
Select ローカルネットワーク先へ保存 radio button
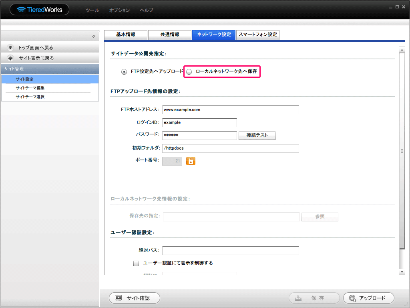tap(189, 72)
